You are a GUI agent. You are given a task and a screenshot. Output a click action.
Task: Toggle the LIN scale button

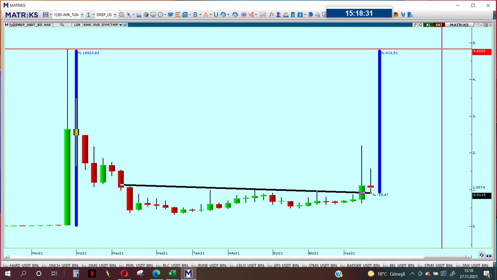(77, 25)
